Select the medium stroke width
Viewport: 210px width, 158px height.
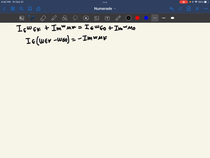pyautogui.click(x=164, y=18)
